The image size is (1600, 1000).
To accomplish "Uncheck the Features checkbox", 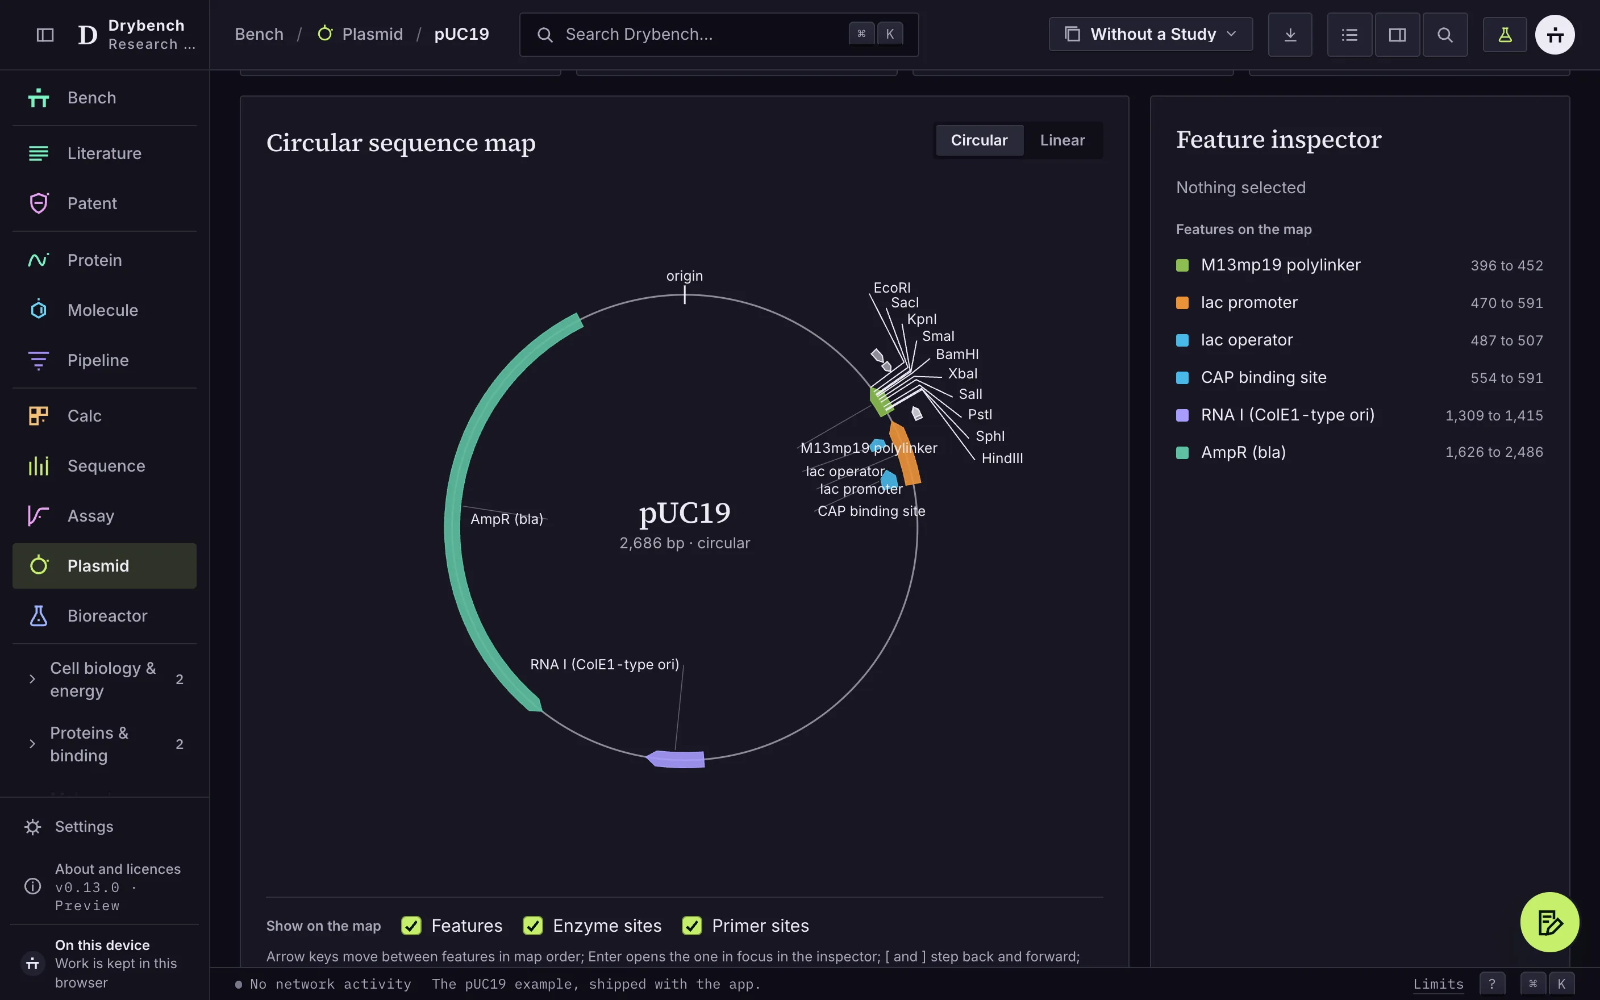I will 411,925.
